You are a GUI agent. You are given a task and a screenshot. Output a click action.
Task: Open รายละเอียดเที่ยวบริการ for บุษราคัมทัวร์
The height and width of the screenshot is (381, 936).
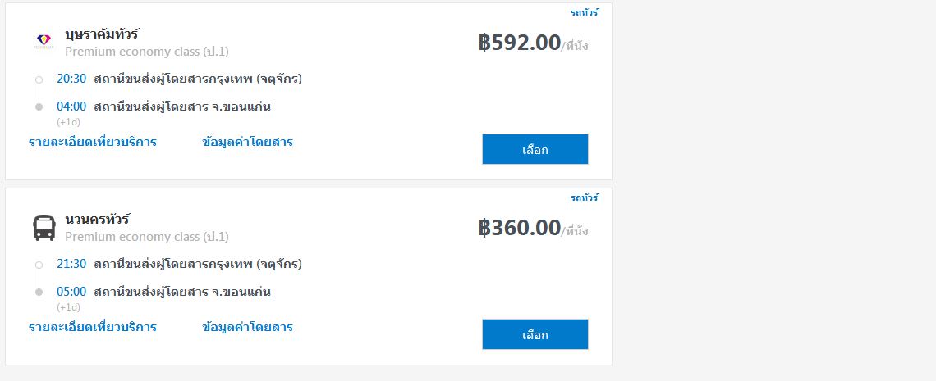pos(93,142)
